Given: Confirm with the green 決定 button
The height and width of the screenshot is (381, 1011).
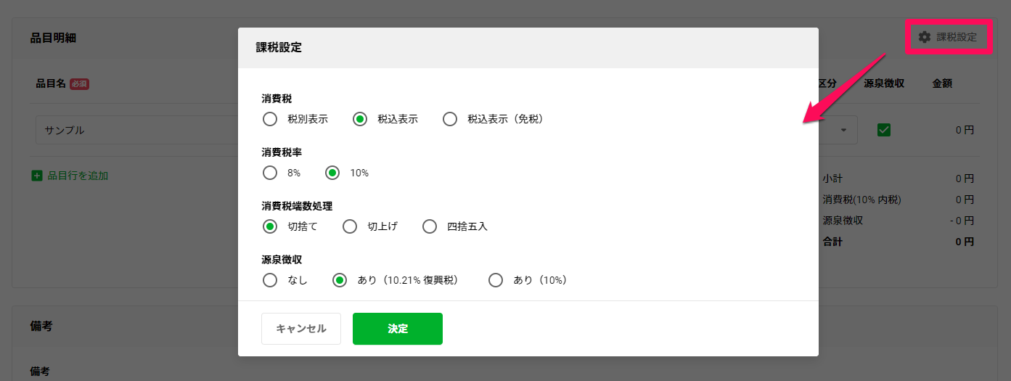Looking at the screenshot, I should (398, 329).
